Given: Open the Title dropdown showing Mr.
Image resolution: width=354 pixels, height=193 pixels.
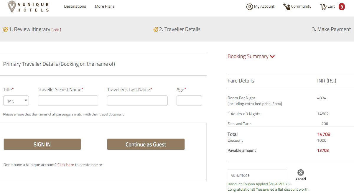Looking at the screenshot, I should click(x=16, y=101).
